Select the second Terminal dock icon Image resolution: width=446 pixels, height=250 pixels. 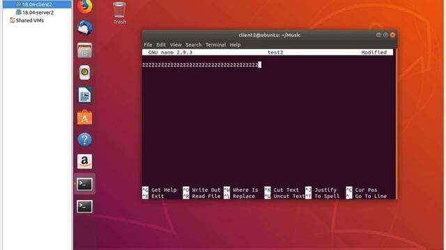coord(85,207)
